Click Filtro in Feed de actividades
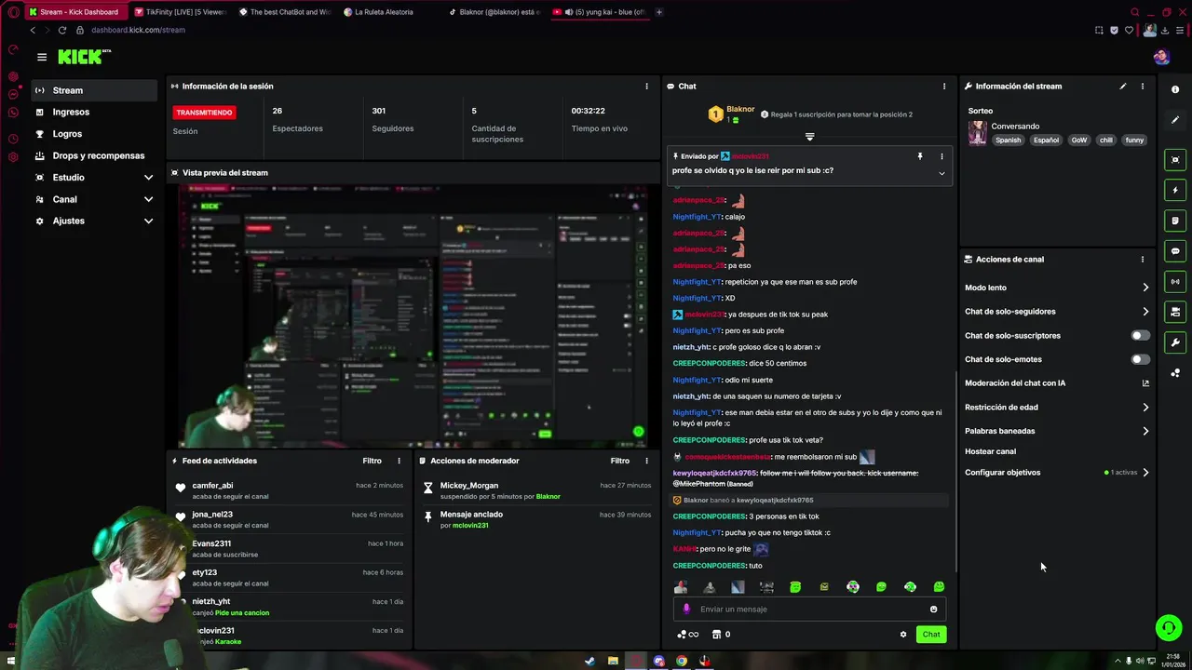The height and width of the screenshot is (670, 1192). point(372,461)
